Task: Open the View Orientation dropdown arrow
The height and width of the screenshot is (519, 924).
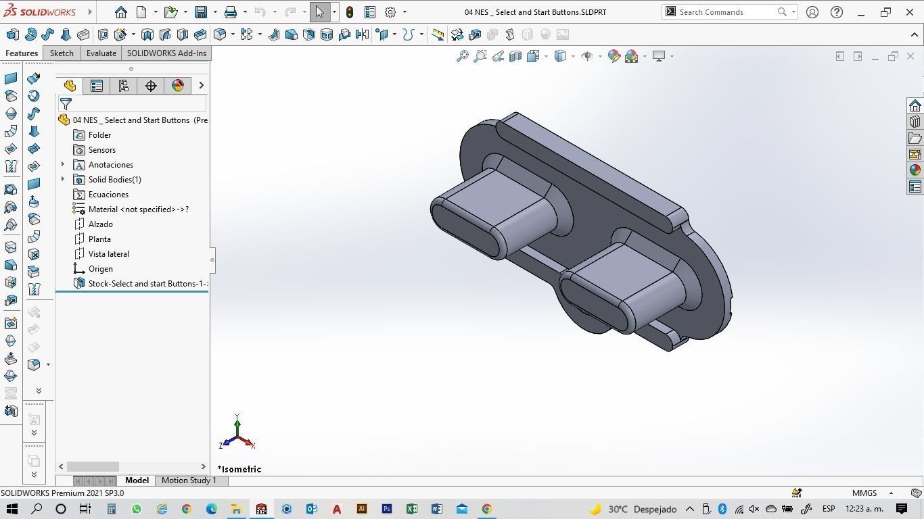Action: 546,56
